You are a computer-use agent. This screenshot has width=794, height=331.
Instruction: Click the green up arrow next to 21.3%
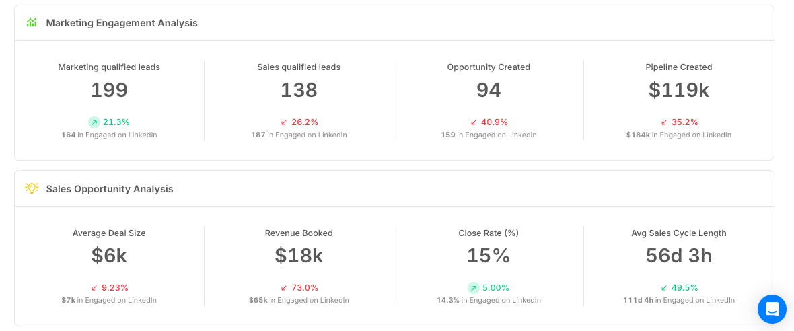click(94, 122)
